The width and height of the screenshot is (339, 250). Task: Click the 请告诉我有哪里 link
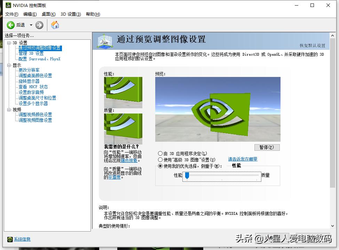(243, 159)
